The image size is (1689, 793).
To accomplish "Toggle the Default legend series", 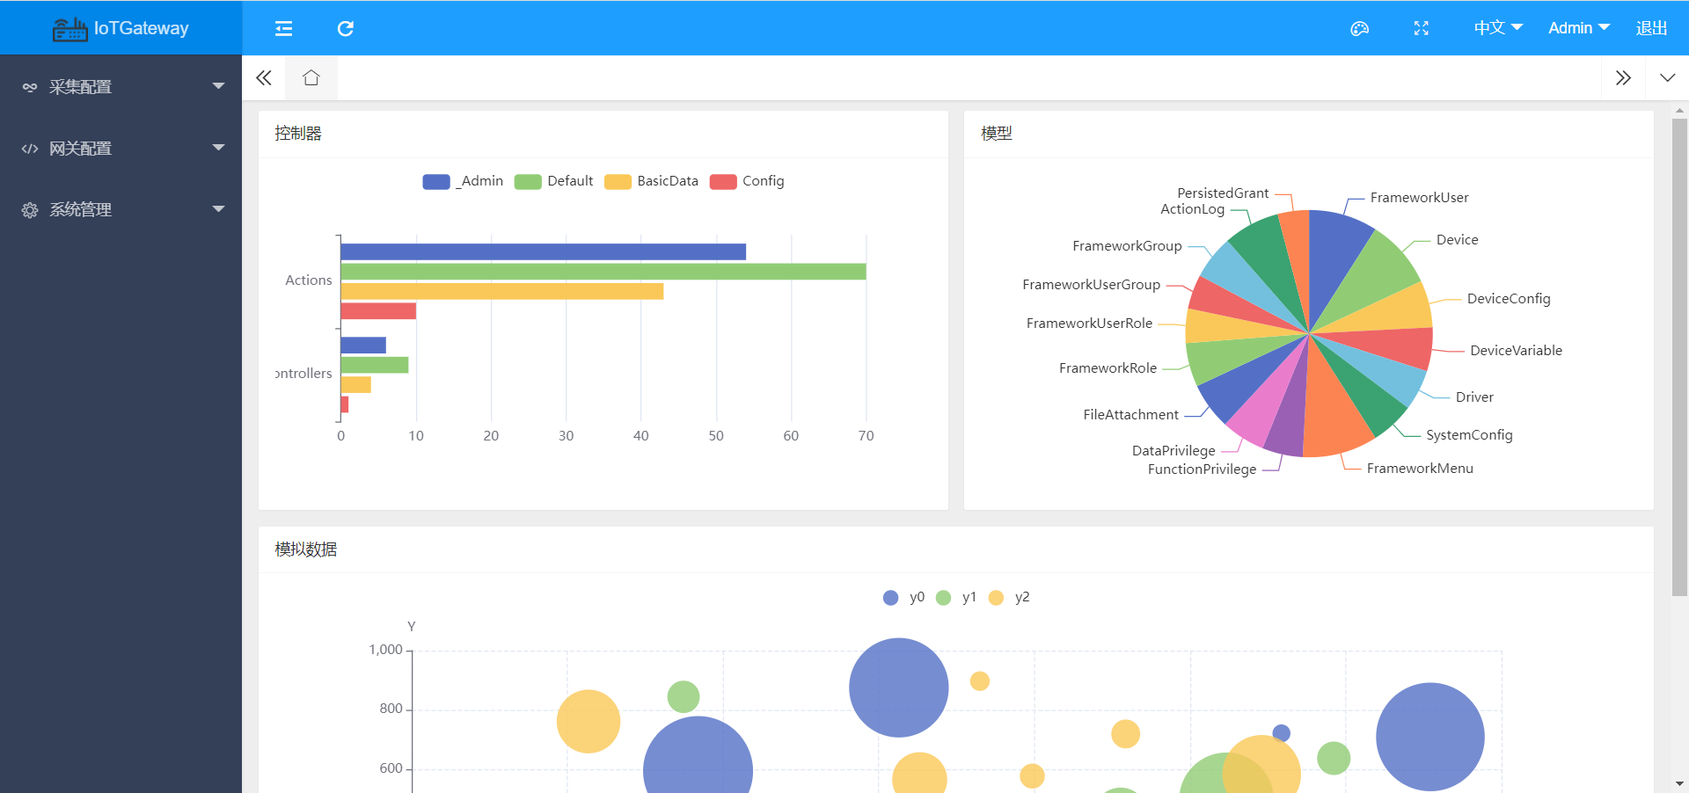I will coord(554,181).
